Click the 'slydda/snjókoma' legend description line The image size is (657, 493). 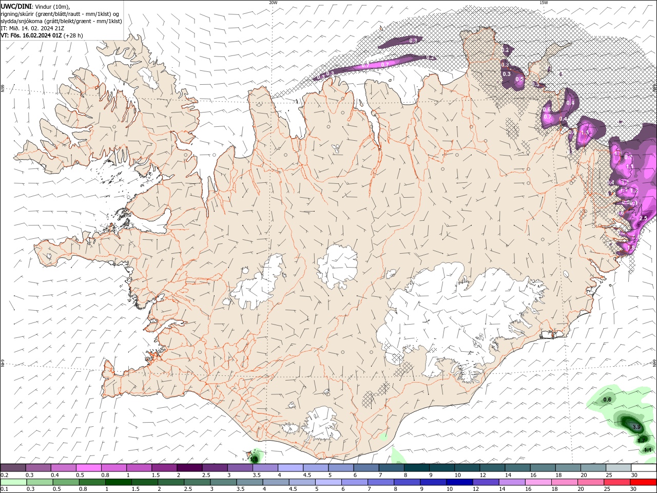point(61,21)
